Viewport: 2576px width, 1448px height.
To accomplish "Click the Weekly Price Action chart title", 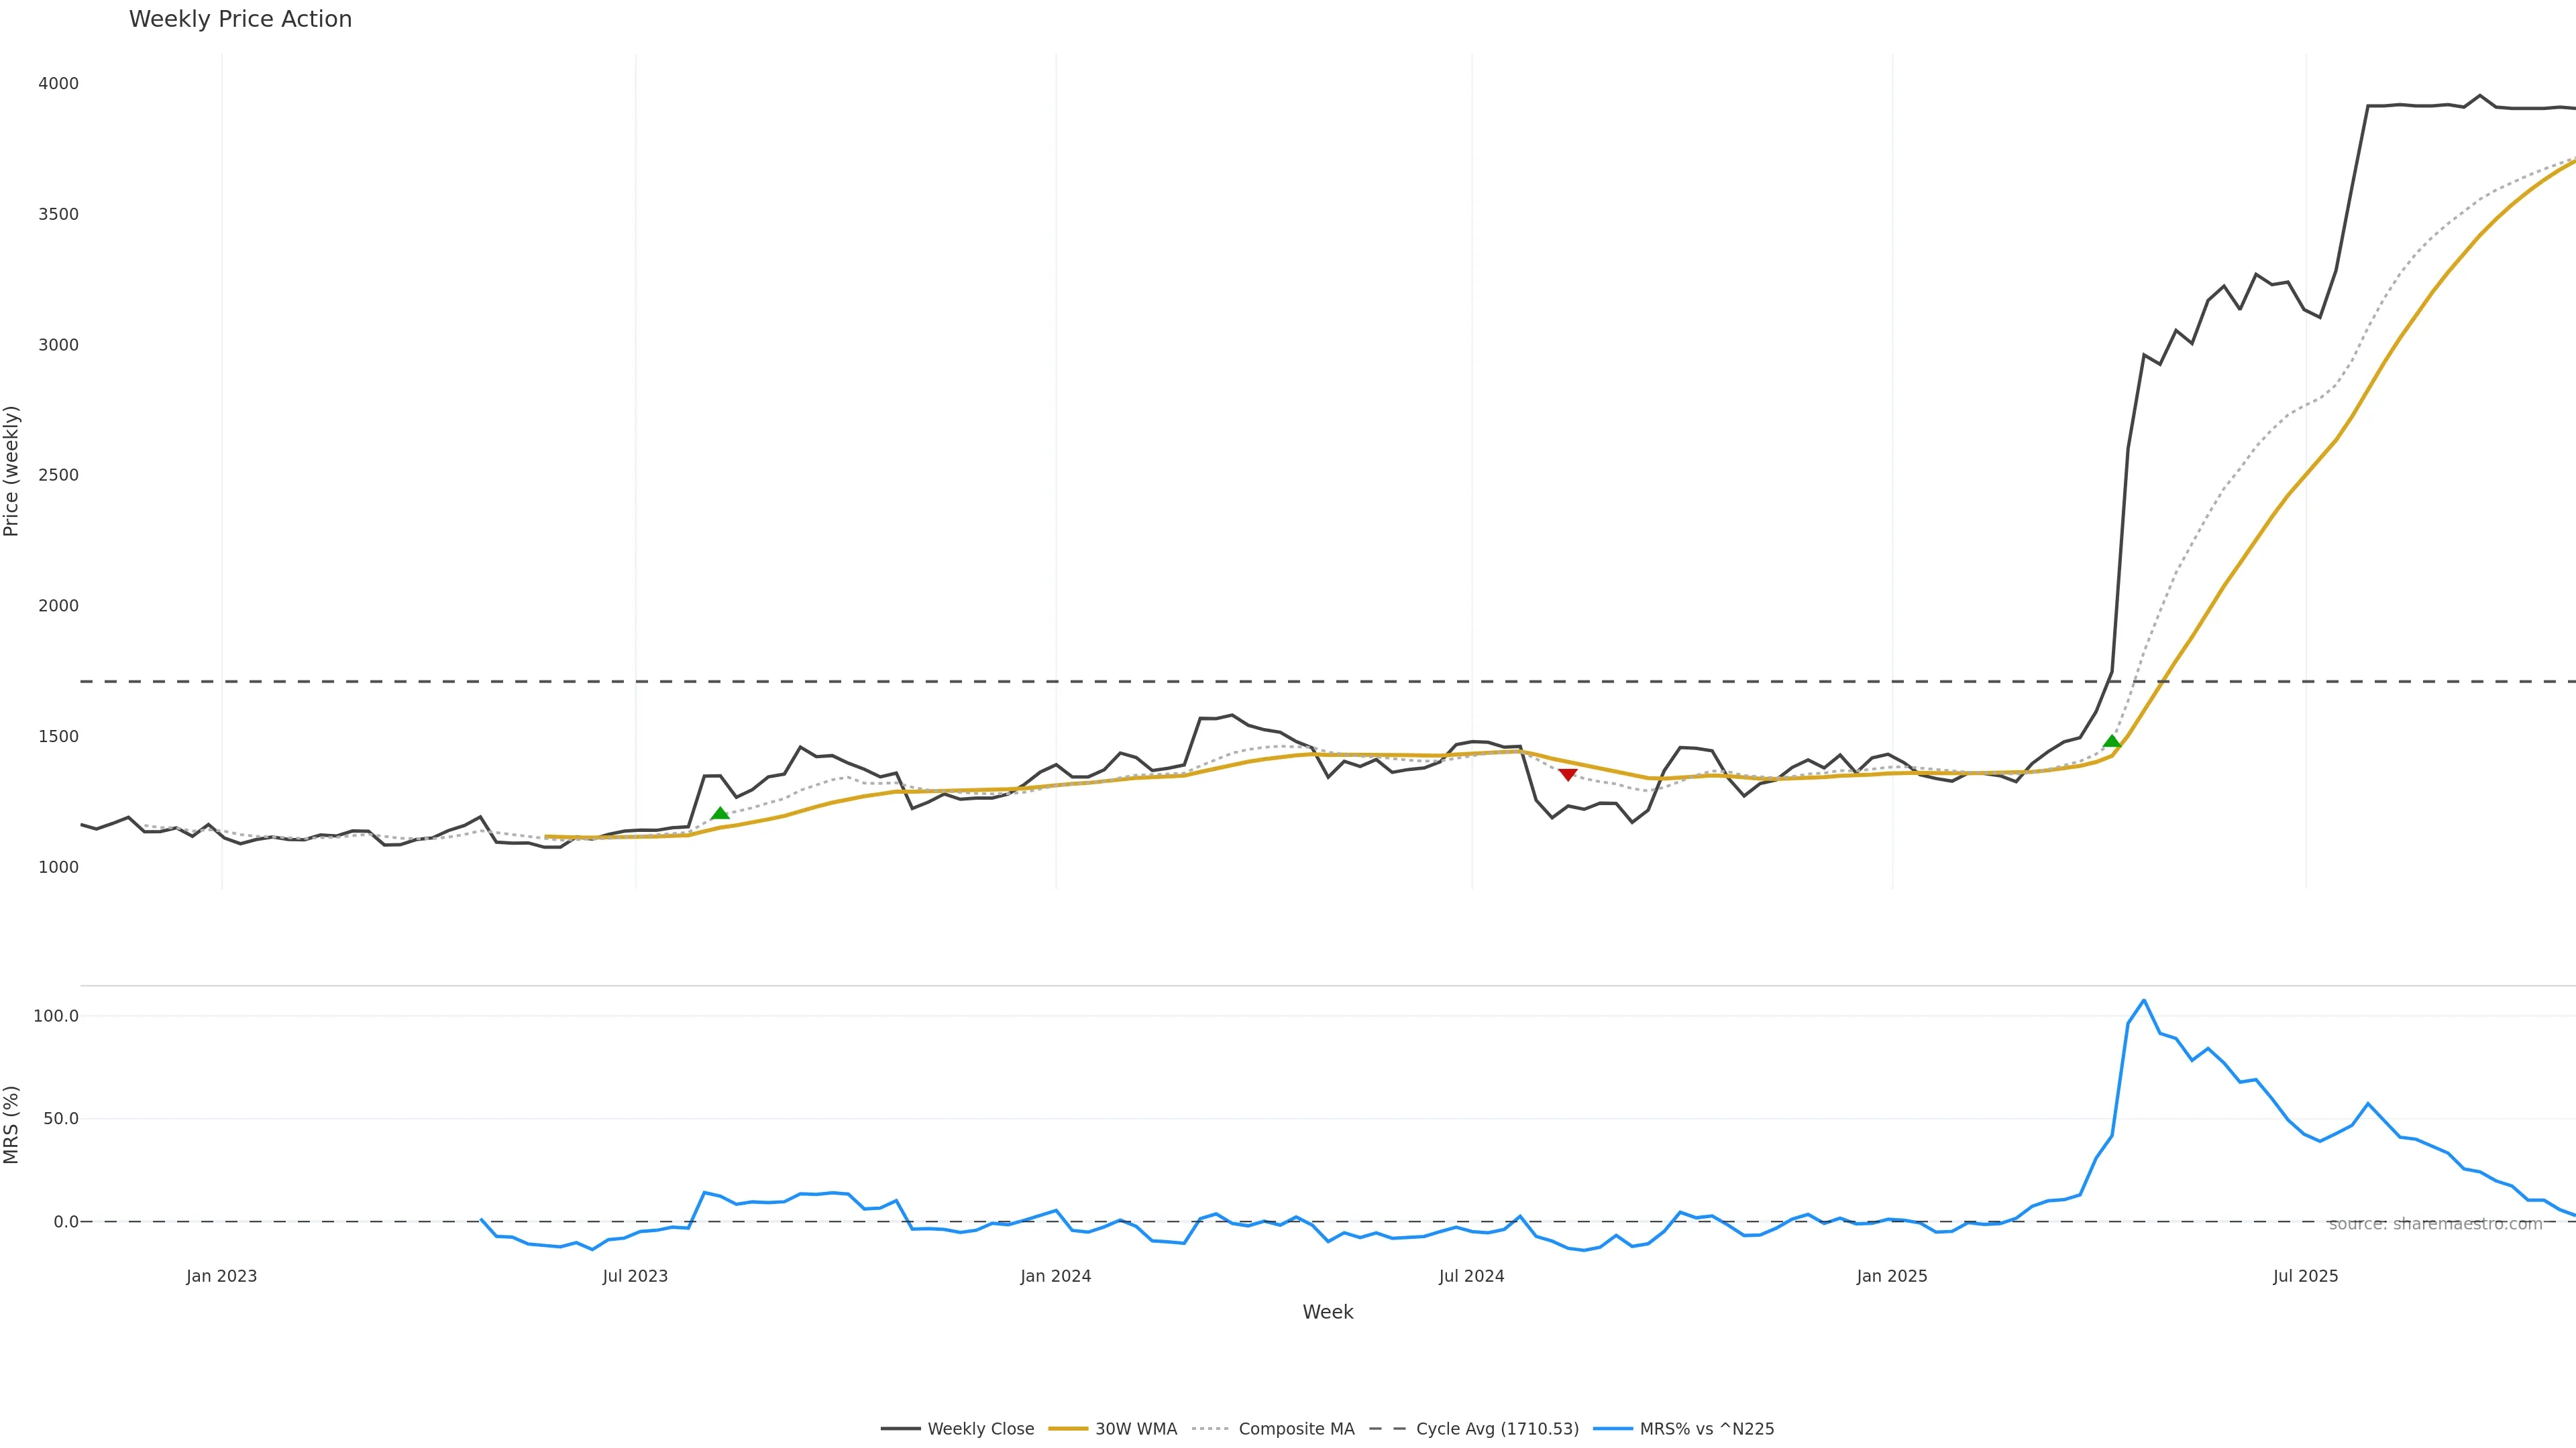I will [x=240, y=19].
